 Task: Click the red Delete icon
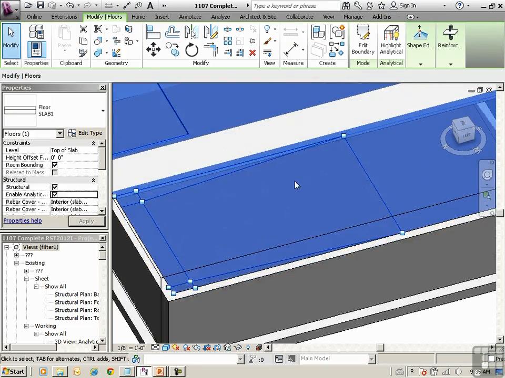tap(252, 52)
